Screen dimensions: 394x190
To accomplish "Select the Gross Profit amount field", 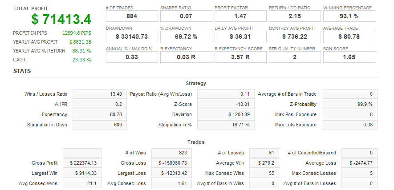I will (x=82, y=163).
